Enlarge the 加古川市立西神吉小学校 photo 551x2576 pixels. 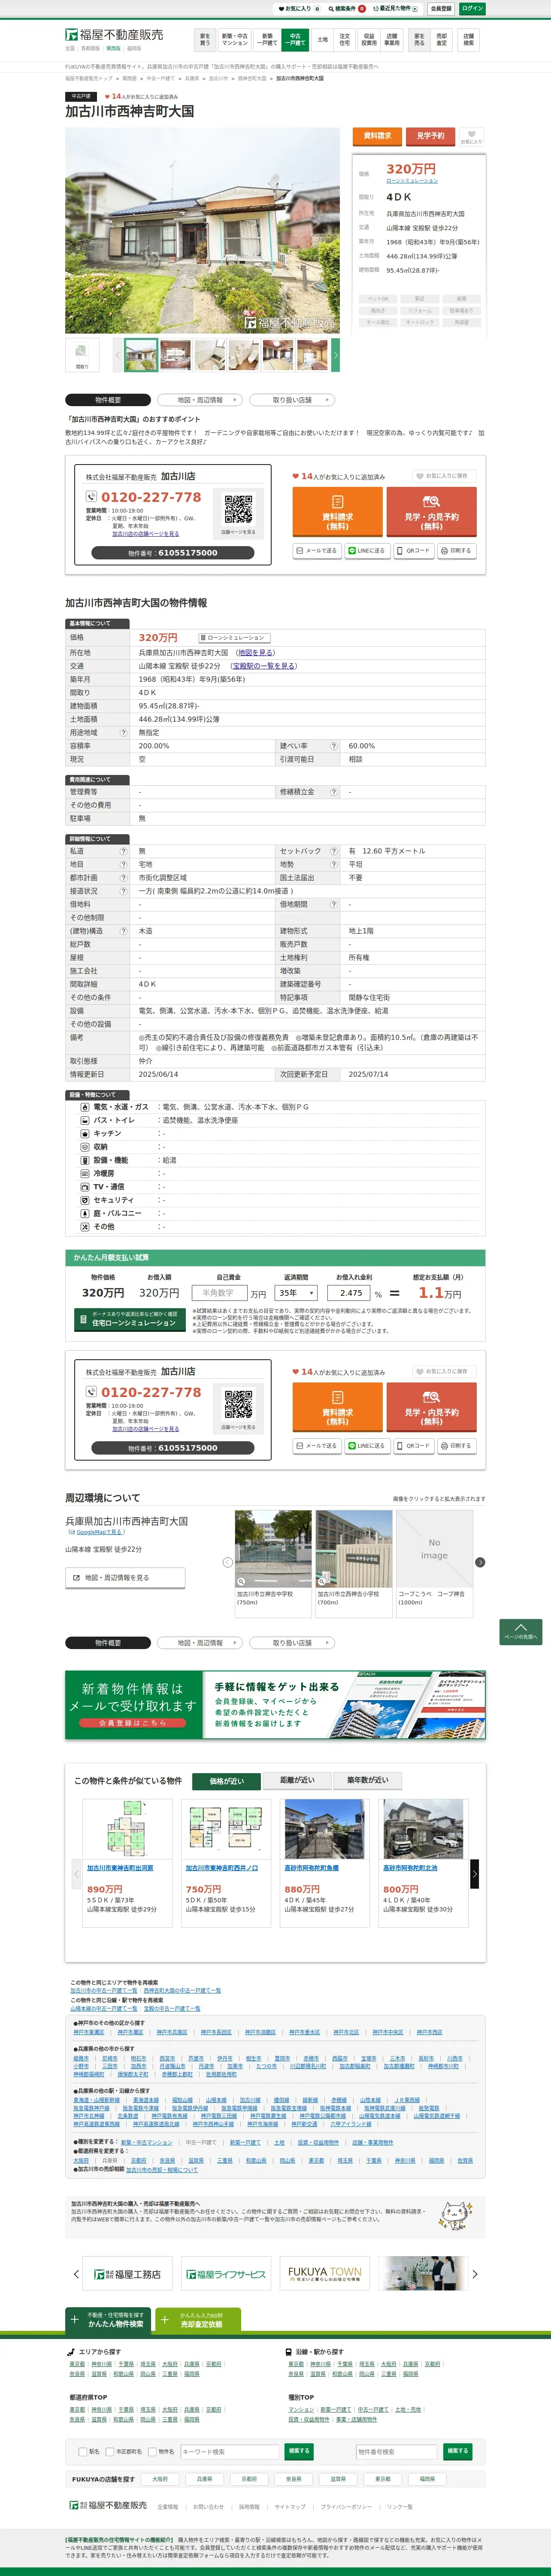(x=353, y=1549)
